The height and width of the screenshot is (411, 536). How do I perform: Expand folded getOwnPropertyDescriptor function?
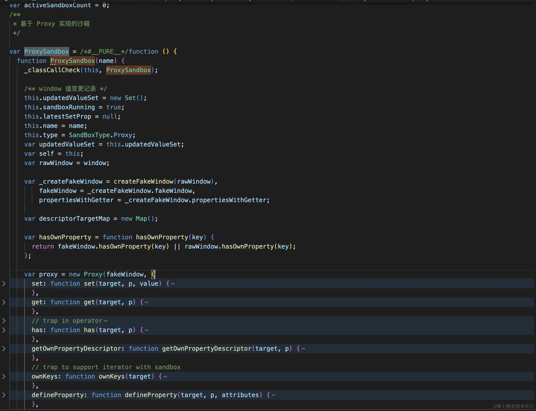pyautogui.click(x=4, y=349)
